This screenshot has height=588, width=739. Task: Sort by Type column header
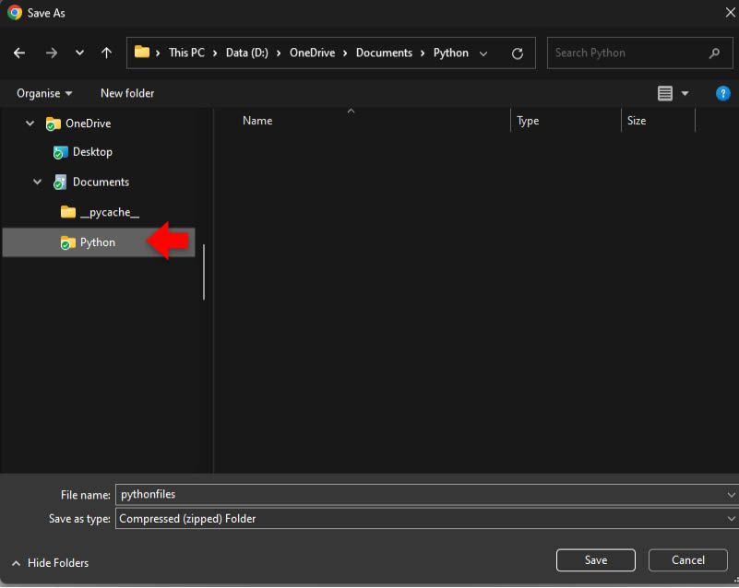[x=528, y=121]
